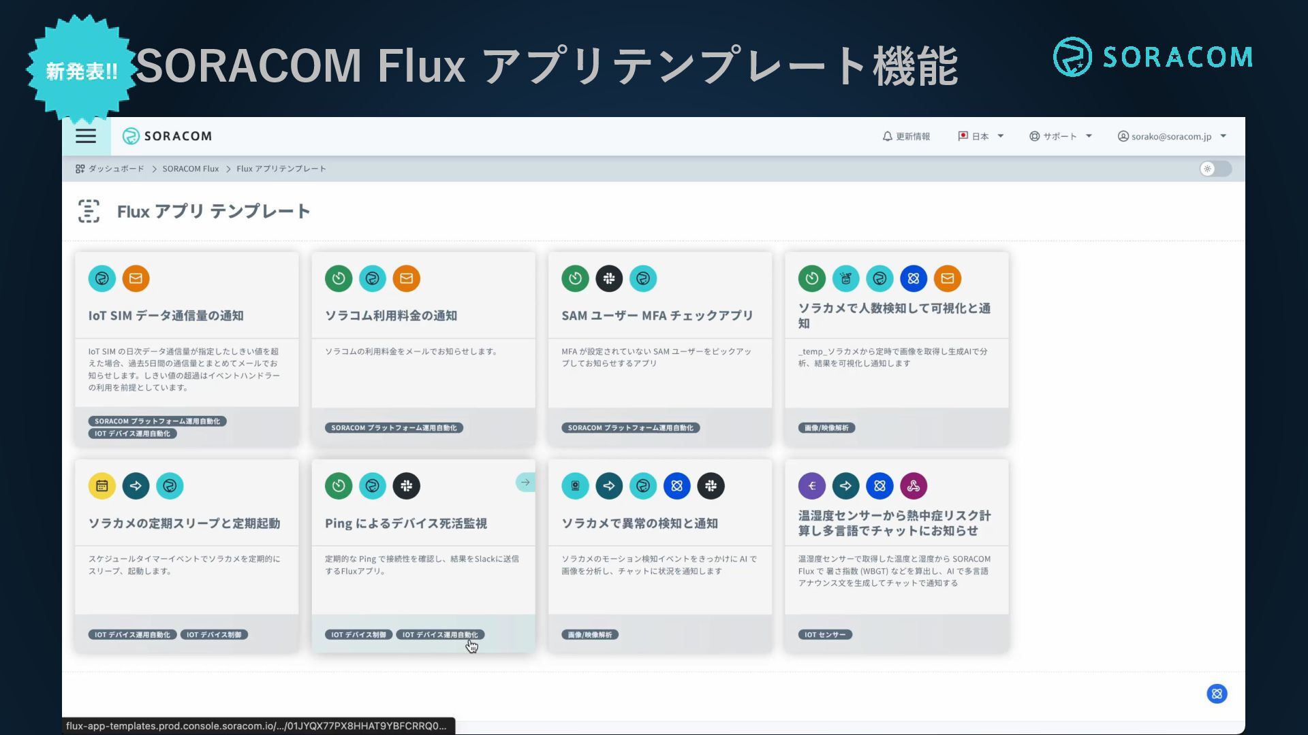
Task: Click blue AI icon on 異常の検知 card
Action: click(677, 486)
